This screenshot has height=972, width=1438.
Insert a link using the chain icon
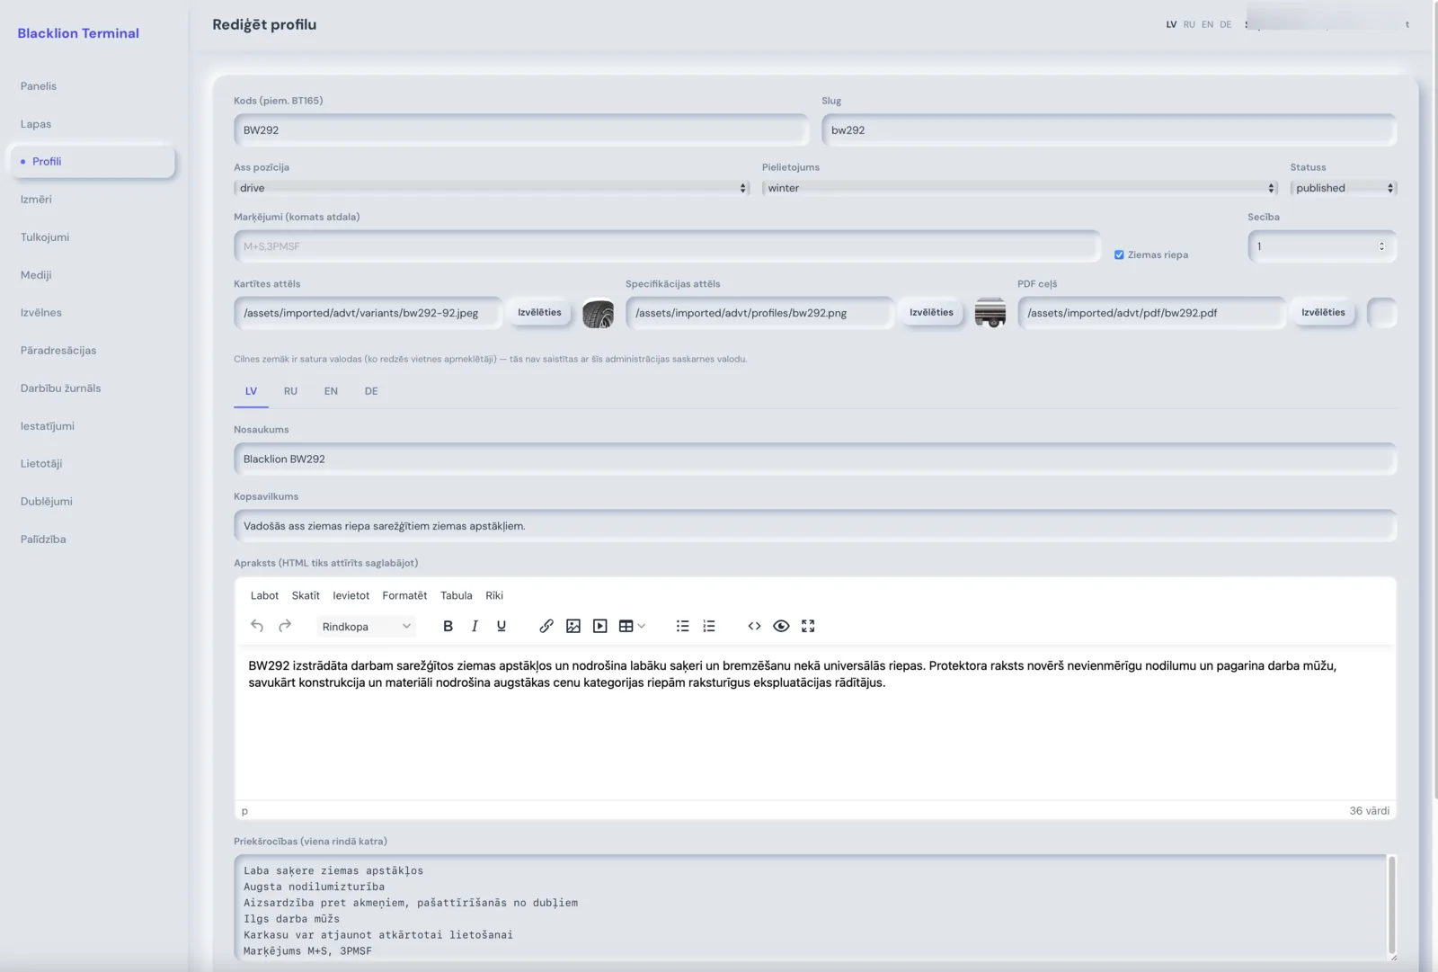point(546,626)
